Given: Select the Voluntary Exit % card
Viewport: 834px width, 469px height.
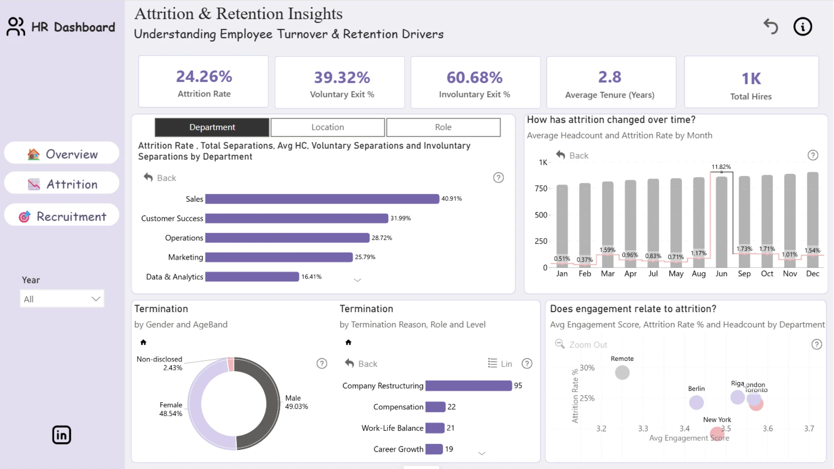Looking at the screenshot, I should pyautogui.click(x=340, y=82).
